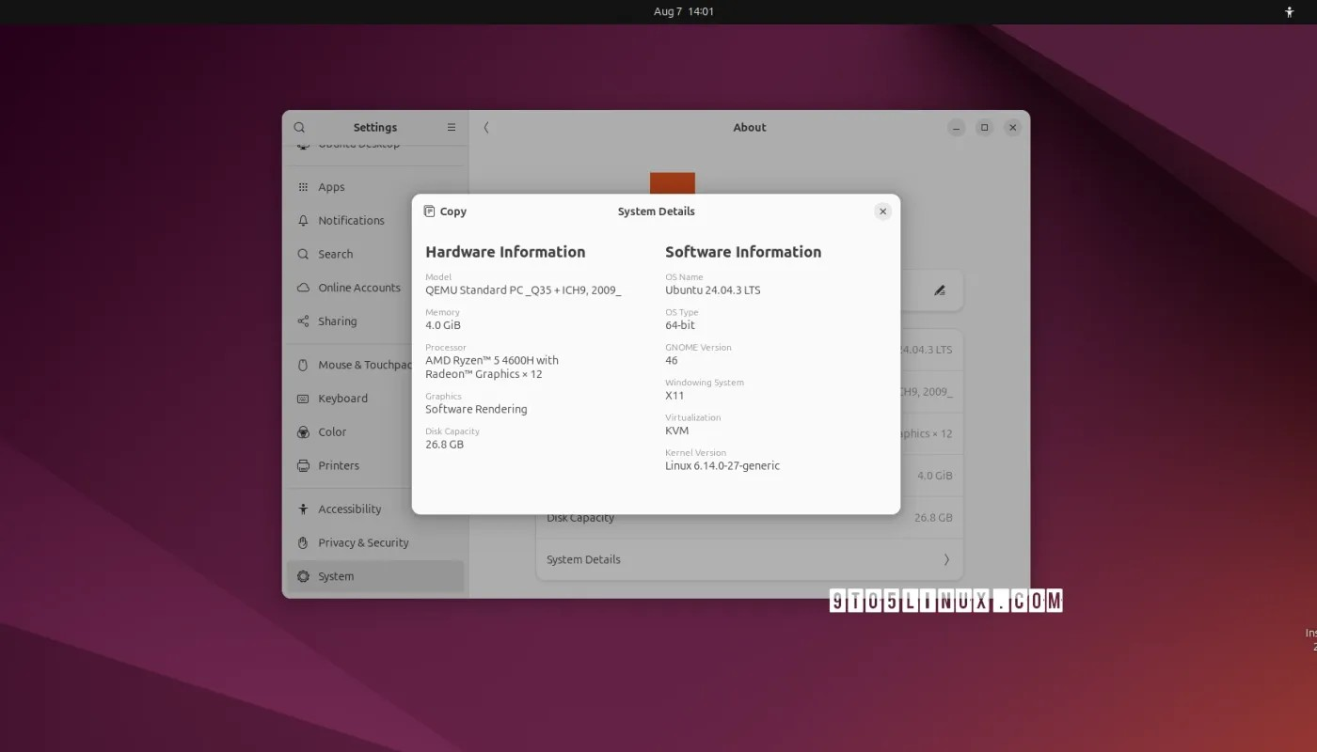1317x752 pixels.
Task: Open the accessibility menu in the top bar
Action: point(1289,11)
